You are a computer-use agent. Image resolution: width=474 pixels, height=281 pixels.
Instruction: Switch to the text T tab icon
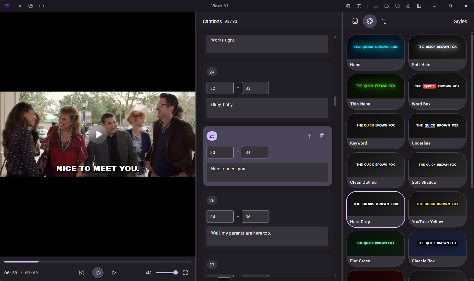pos(385,21)
